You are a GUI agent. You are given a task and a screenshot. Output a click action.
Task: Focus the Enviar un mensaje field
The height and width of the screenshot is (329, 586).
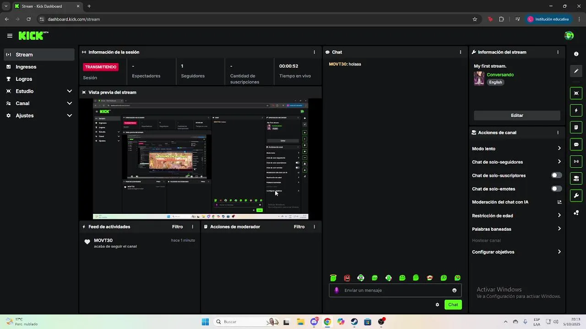point(395,290)
